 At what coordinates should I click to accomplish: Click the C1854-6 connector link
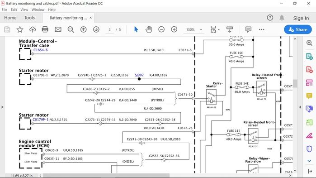(41, 50)
